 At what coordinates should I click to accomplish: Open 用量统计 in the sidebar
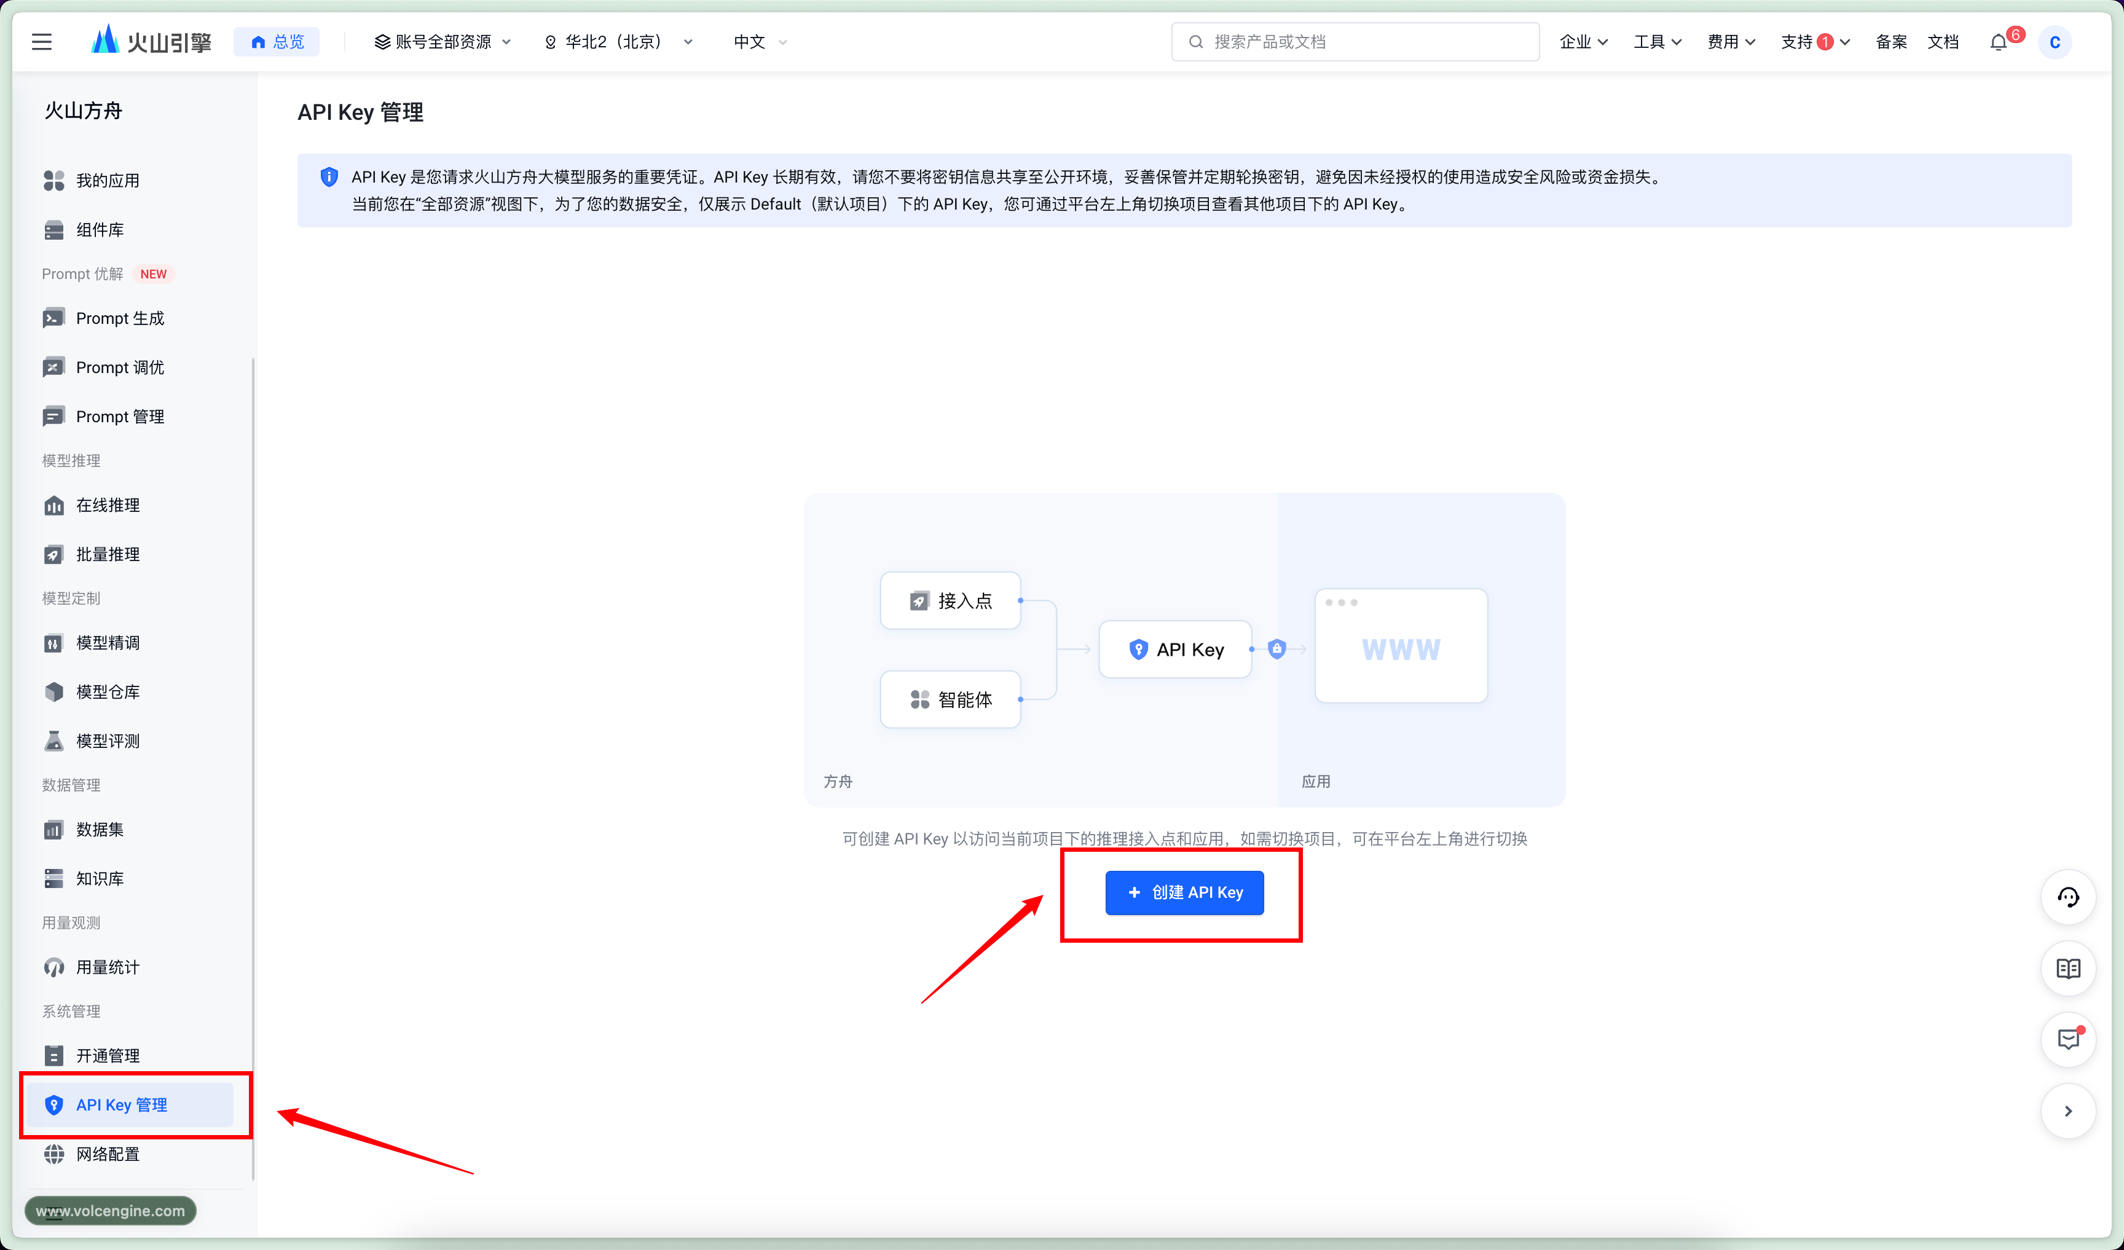pyautogui.click(x=108, y=967)
